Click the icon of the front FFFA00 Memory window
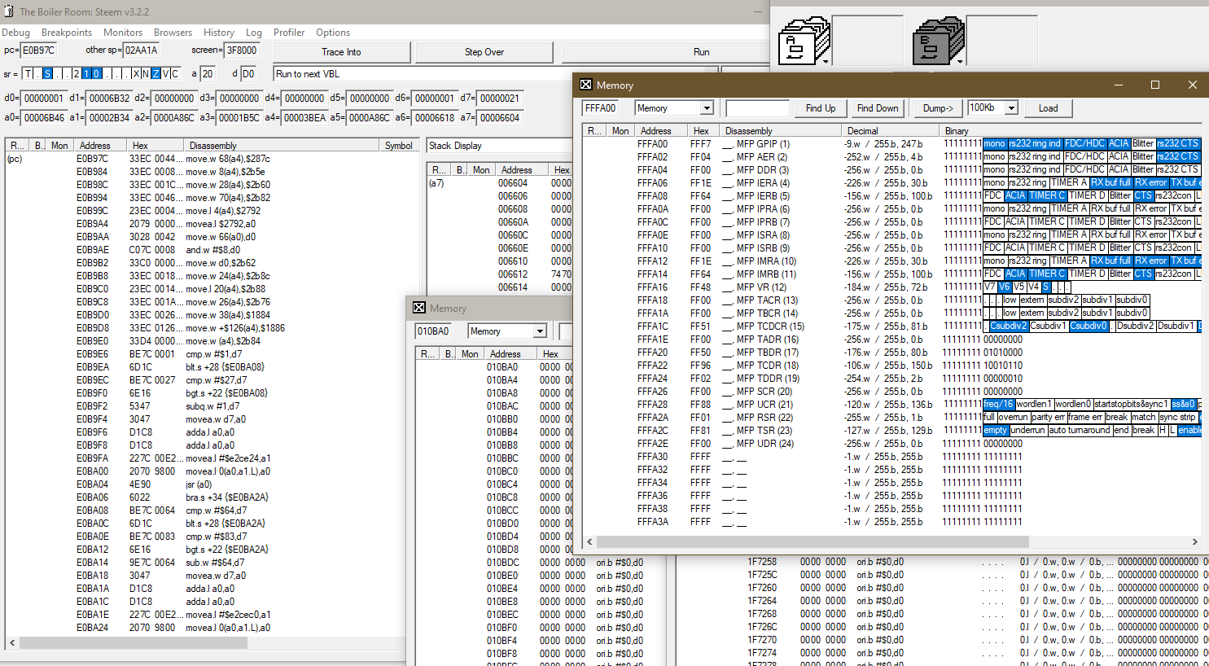The height and width of the screenshot is (666, 1209). tap(586, 85)
